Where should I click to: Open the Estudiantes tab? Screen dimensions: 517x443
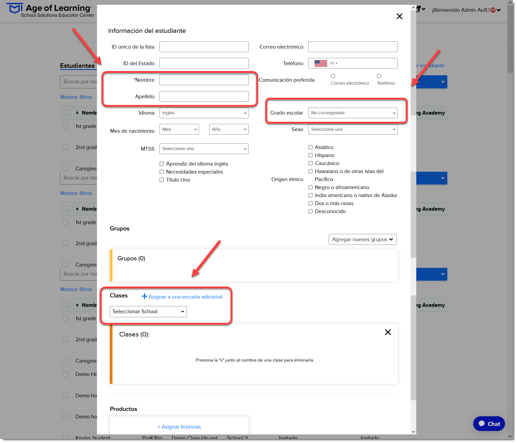77,66
